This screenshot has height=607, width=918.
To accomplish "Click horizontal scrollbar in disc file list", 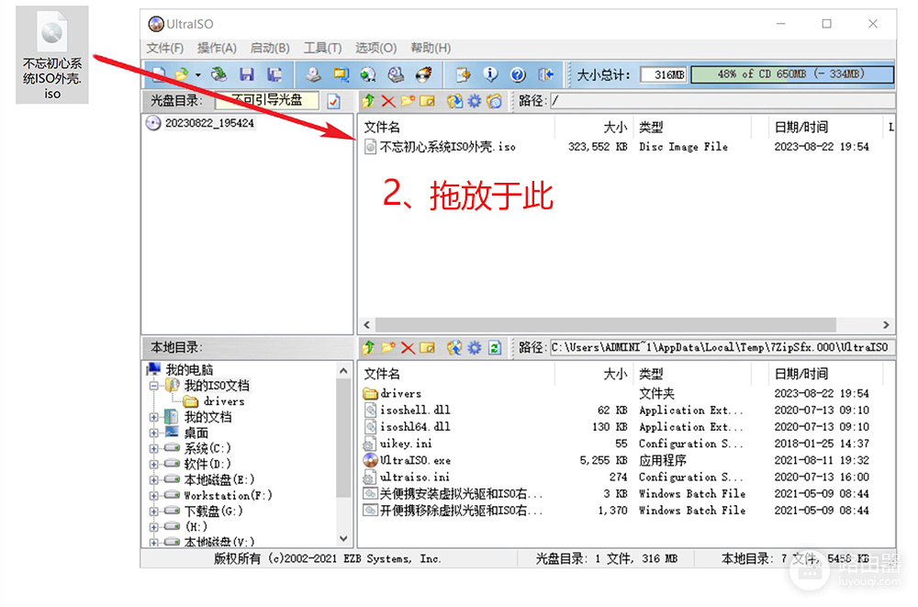I will [x=605, y=324].
